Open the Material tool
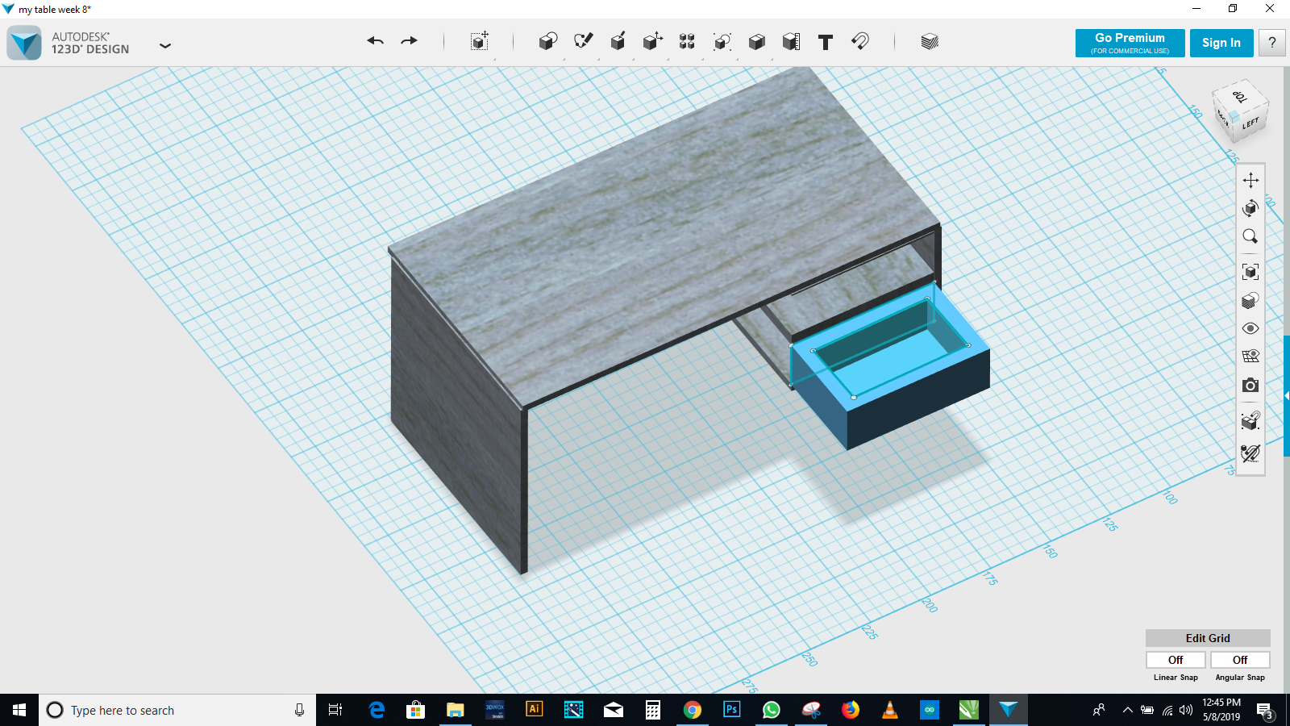 point(930,41)
